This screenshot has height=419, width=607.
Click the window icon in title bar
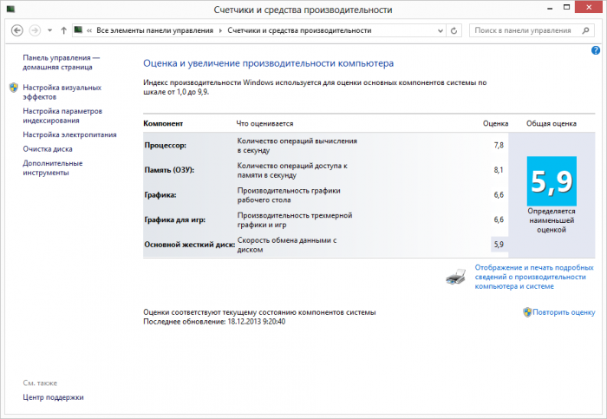click(10, 9)
